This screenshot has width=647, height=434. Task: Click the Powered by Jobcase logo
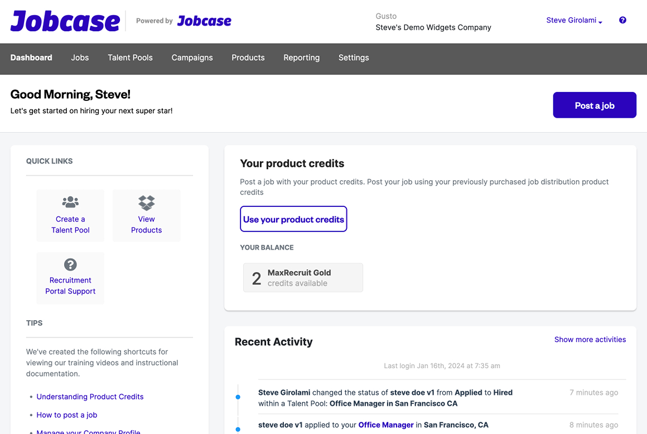[x=204, y=21]
